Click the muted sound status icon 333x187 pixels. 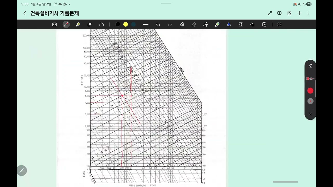pyautogui.click(x=299, y=4)
